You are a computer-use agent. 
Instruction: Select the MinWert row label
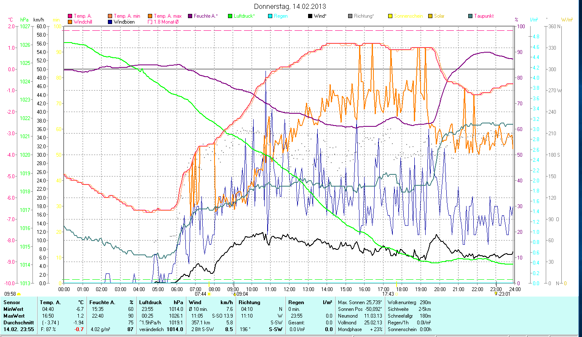click(x=13, y=309)
